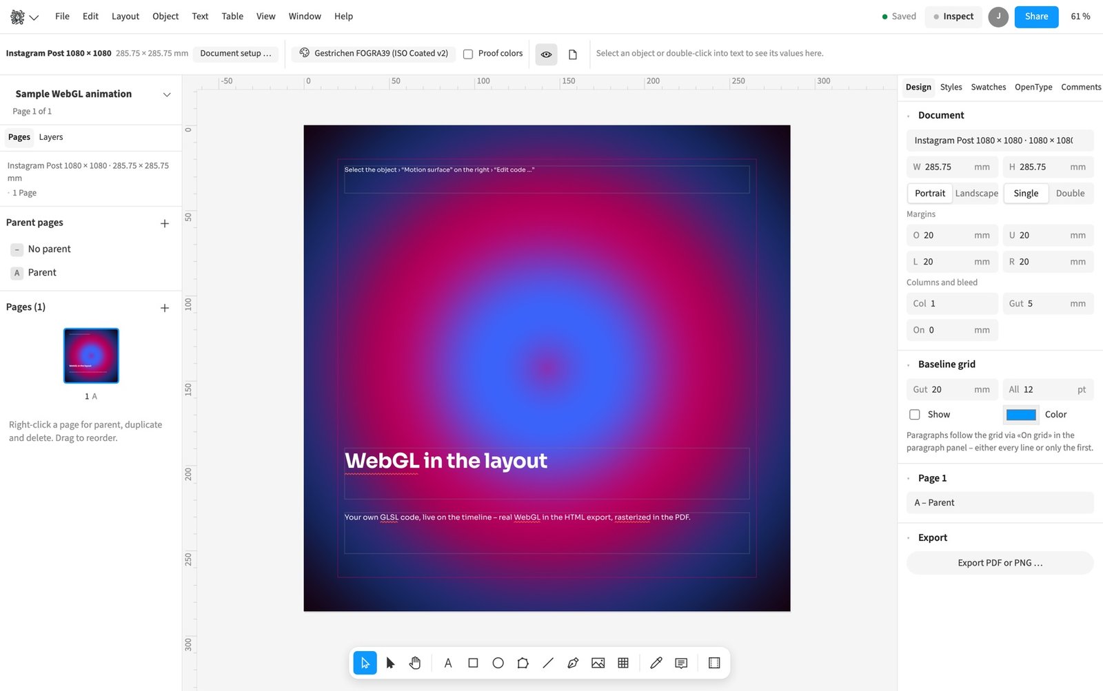The width and height of the screenshot is (1103, 691).
Task: Select the Eyedropper tool
Action: pyautogui.click(x=656, y=663)
